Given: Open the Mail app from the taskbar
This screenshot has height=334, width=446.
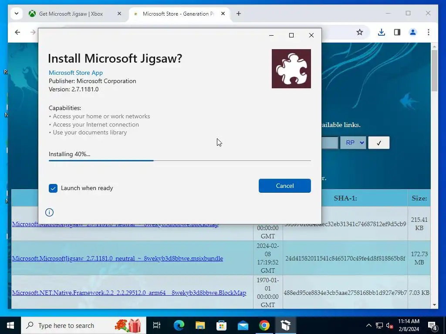Looking at the screenshot, I should pos(243,325).
